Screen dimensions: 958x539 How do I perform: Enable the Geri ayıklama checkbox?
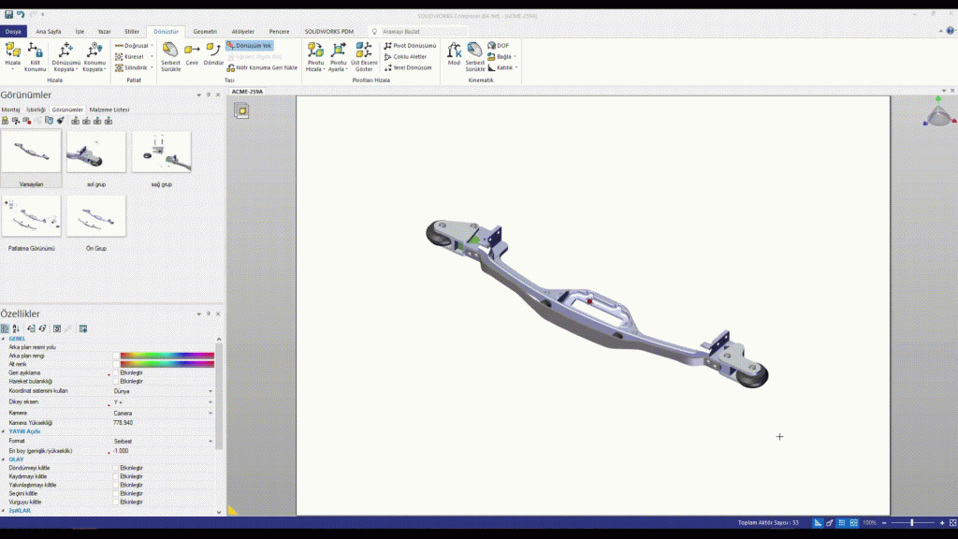coord(116,372)
